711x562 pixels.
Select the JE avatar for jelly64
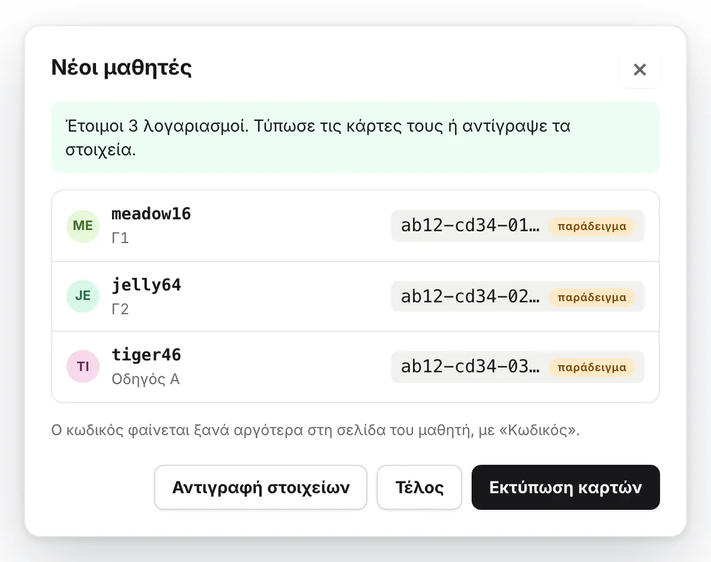coord(83,296)
